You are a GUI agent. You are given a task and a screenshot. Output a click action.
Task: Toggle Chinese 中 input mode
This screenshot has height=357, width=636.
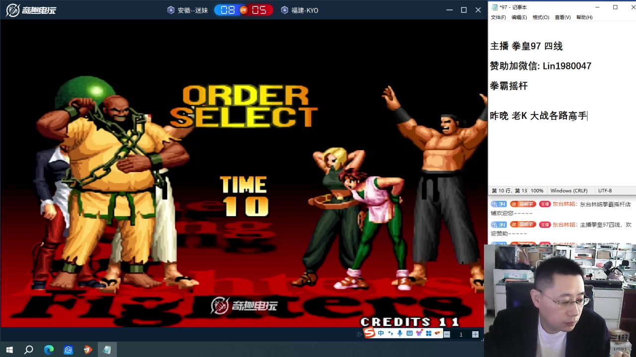tap(381, 334)
